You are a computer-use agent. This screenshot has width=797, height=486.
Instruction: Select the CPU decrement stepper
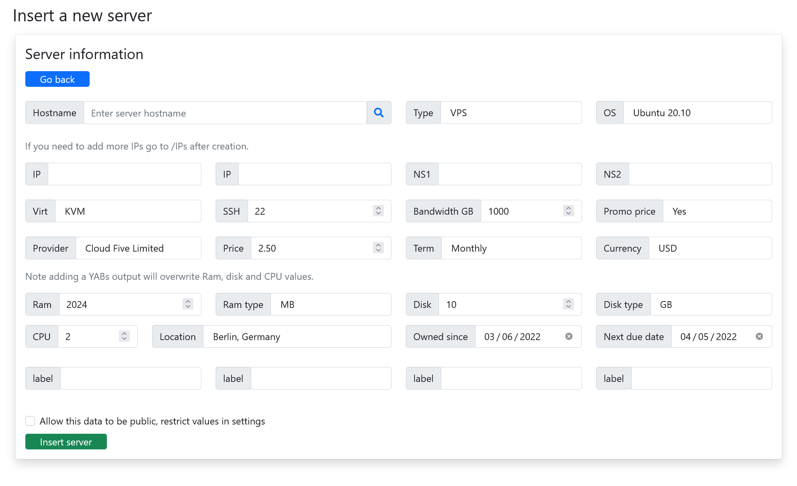pyautogui.click(x=125, y=340)
